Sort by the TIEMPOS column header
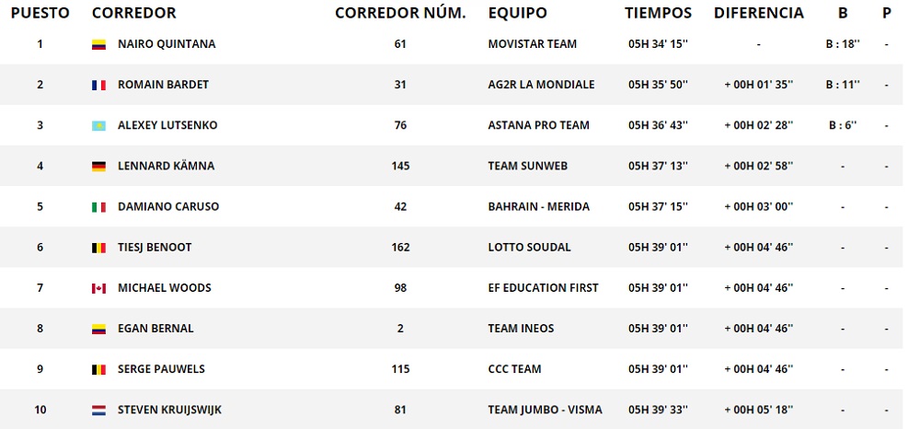Image resolution: width=920 pixels, height=429 pixels. (x=658, y=13)
